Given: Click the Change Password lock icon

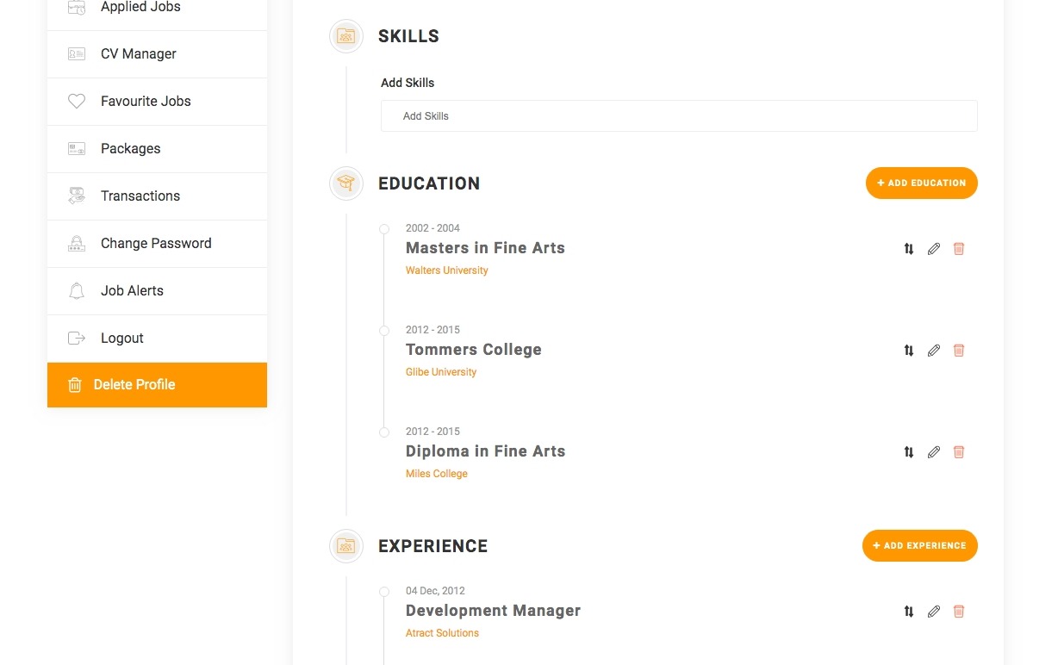Looking at the screenshot, I should pos(77,243).
